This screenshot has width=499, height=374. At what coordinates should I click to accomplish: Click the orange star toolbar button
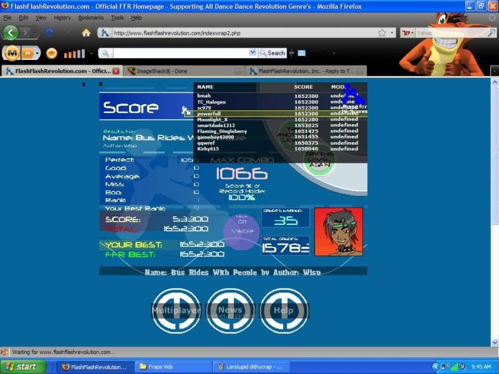coord(52,53)
